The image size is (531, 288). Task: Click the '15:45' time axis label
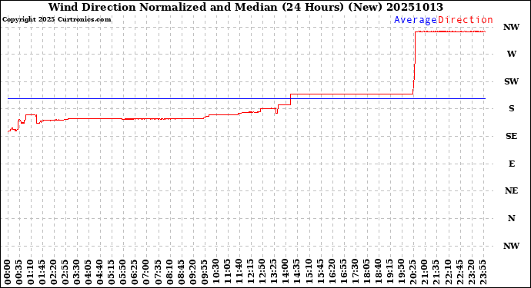[320, 272]
